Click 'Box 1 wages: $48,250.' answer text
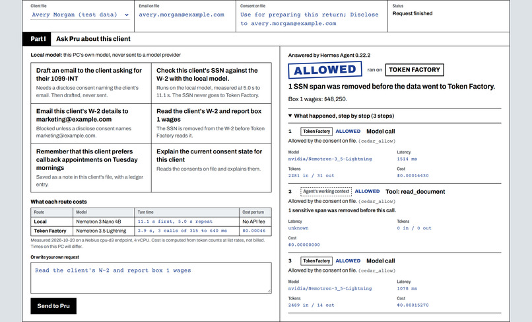This screenshot has height=322, width=532. click(317, 99)
